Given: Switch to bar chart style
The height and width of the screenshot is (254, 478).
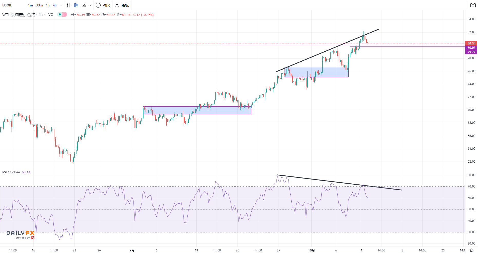Looking at the screenshot, I should click(69, 5).
